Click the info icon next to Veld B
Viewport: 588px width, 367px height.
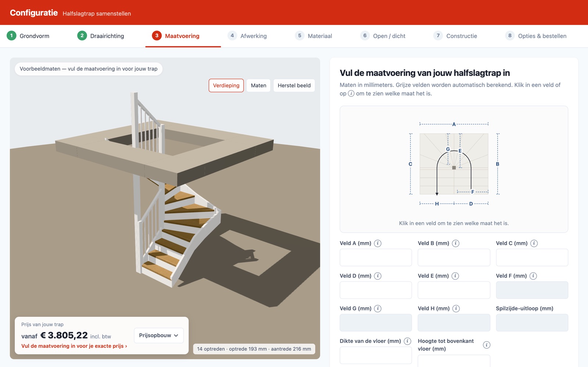[x=455, y=243]
